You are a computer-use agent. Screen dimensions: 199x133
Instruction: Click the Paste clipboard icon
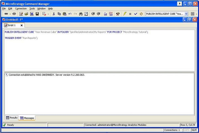(x=64, y=14)
